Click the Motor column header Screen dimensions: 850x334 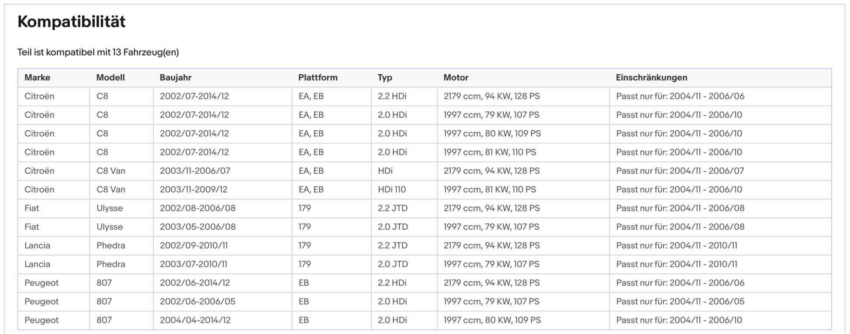[x=456, y=78]
